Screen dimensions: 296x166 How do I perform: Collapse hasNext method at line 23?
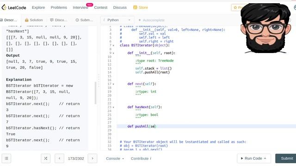[113, 107]
